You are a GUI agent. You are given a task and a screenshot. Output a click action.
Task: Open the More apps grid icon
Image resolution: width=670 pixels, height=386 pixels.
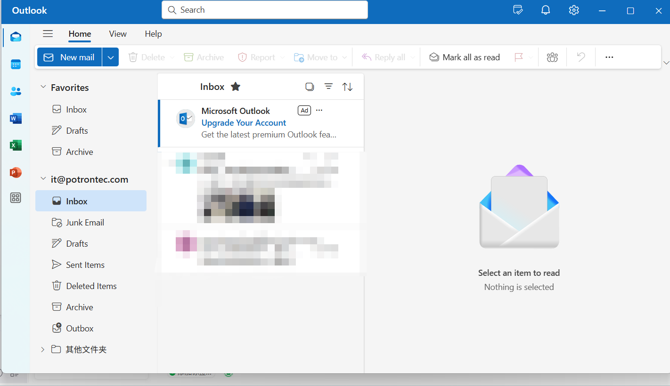tap(16, 198)
